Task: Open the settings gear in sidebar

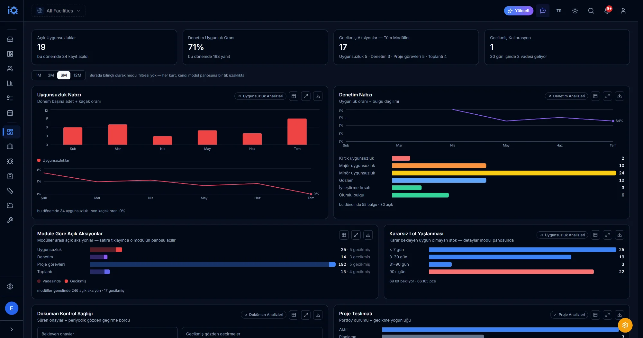Action: coord(10,286)
